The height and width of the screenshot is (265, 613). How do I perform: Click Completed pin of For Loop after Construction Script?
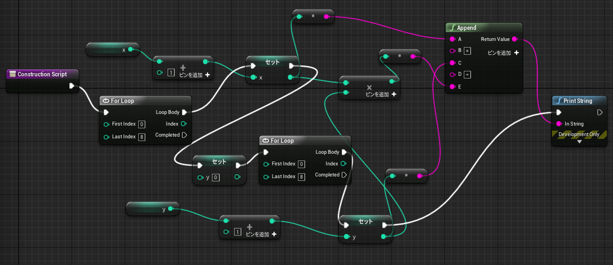coord(185,135)
